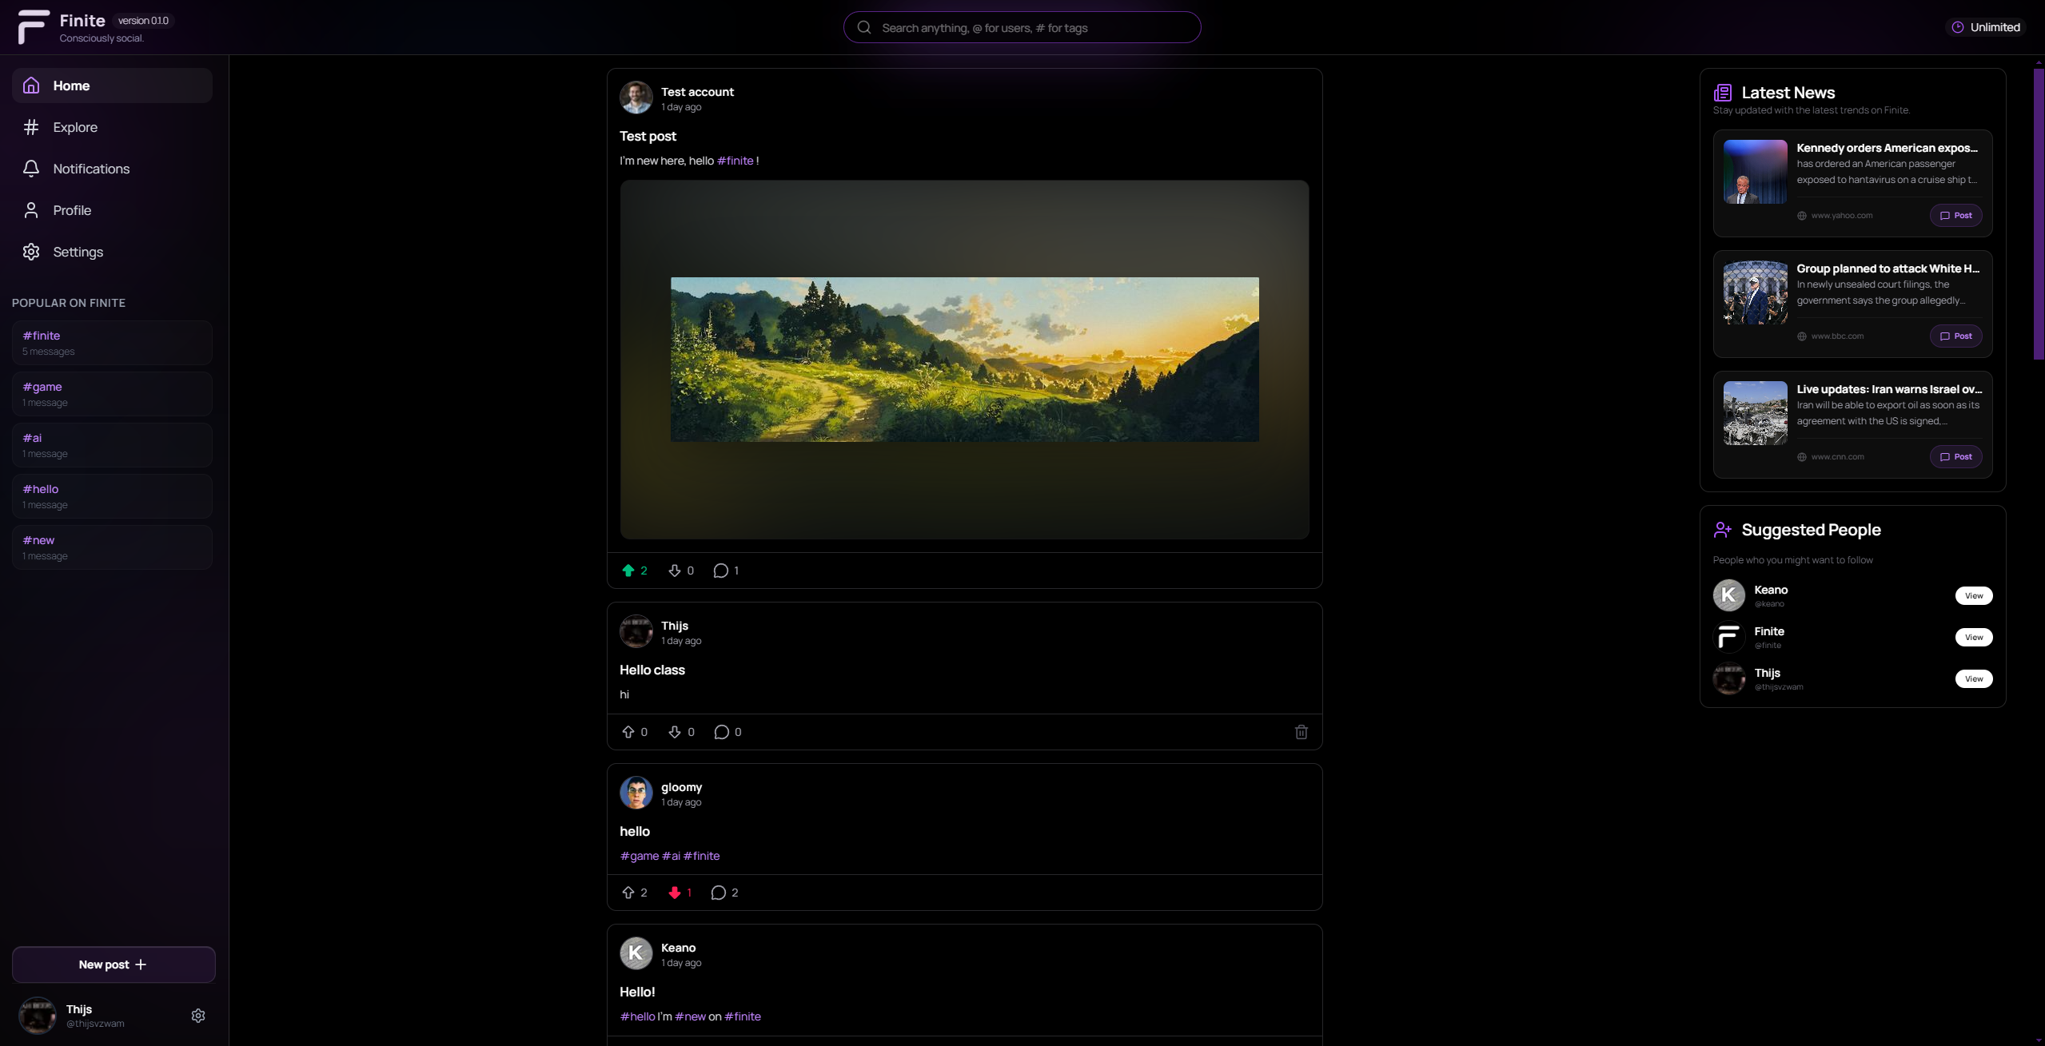Create a post with New post button
Viewport: 2045px width, 1046px height.
(x=114, y=964)
